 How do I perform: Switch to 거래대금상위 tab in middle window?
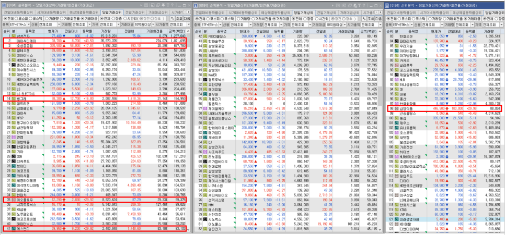tap(350, 13)
